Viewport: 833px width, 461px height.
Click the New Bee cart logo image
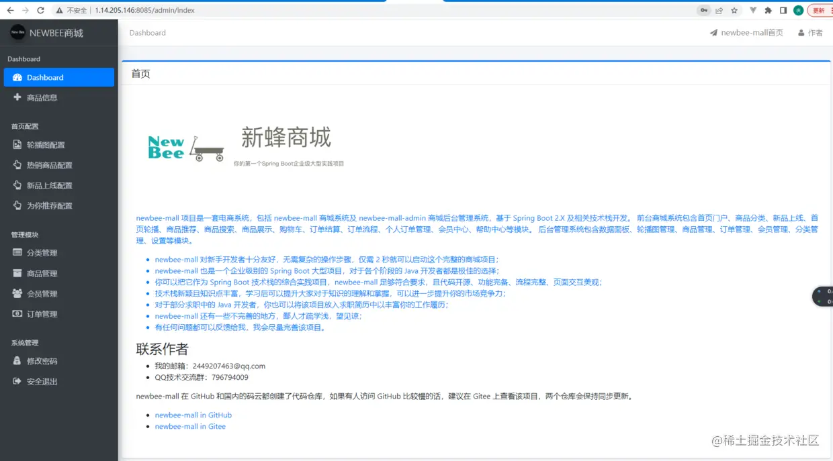(185, 148)
